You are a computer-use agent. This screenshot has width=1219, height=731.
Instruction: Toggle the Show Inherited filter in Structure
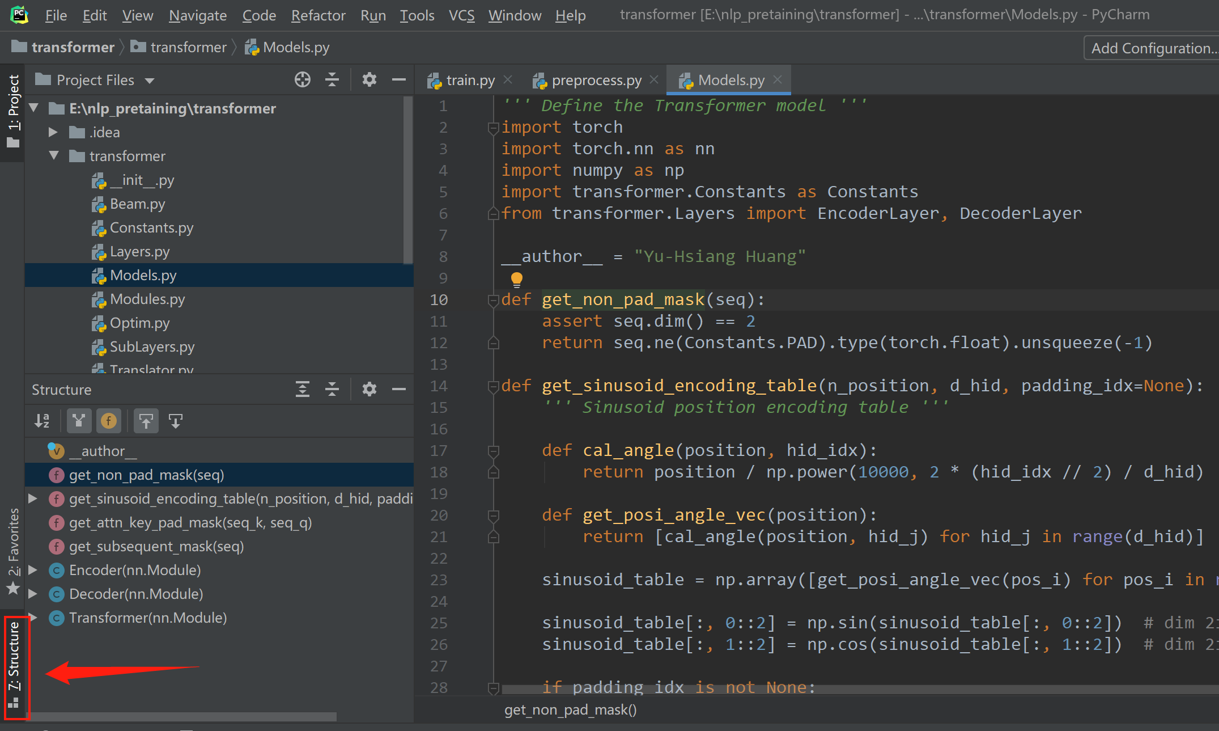pyautogui.click(x=79, y=421)
